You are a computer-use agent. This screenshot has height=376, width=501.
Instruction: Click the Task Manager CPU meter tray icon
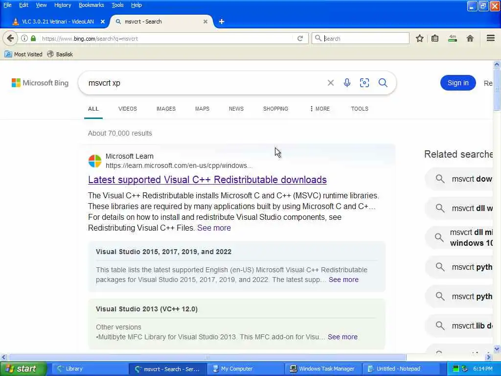click(x=456, y=369)
